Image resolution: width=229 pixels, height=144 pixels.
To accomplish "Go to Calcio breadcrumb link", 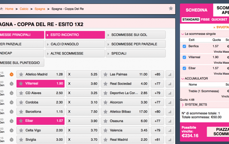I will coord(24,9).
